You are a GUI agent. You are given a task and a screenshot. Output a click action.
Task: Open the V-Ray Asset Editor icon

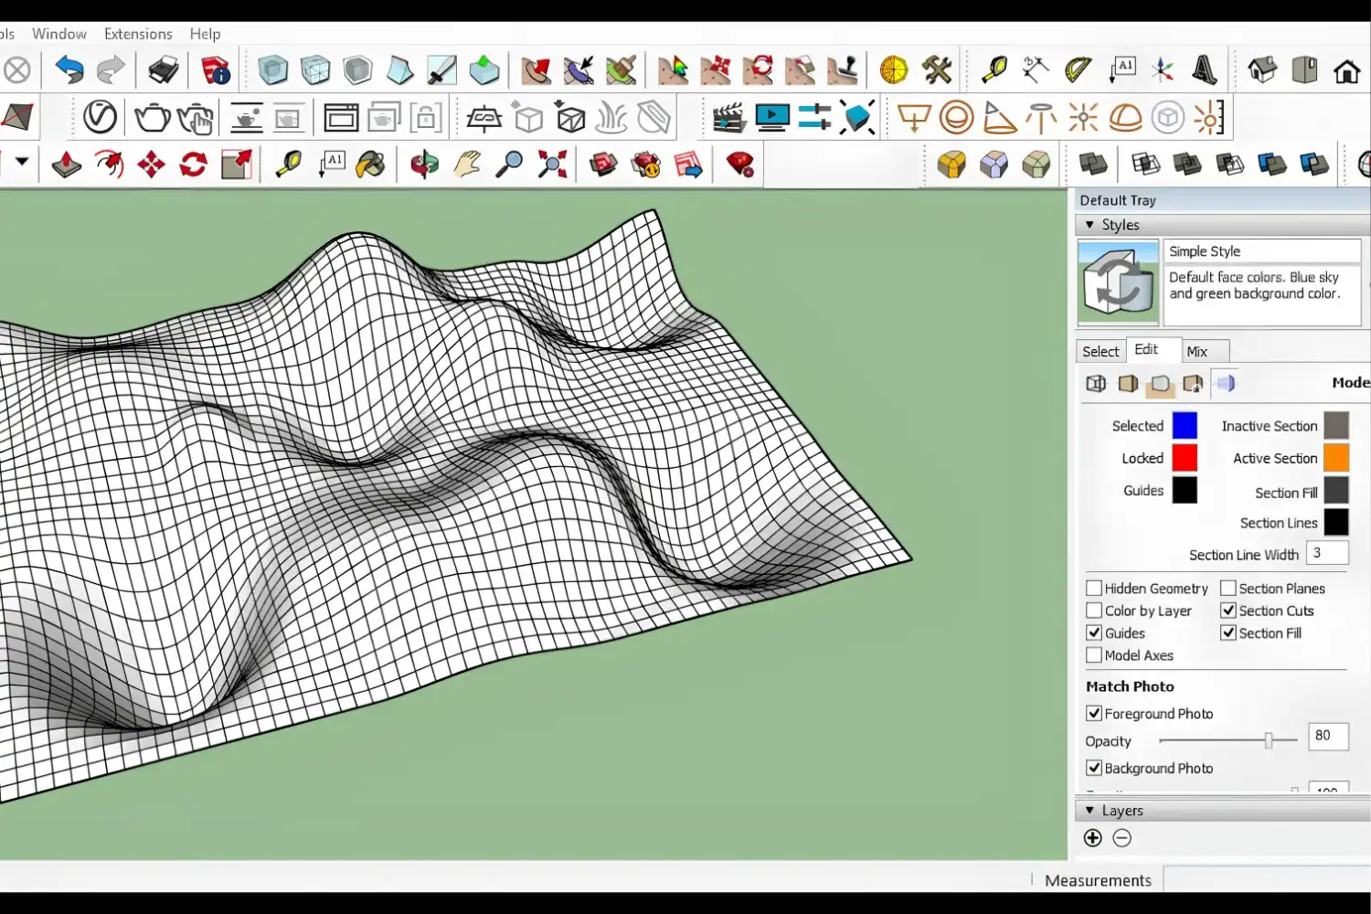pyautogui.click(x=101, y=117)
